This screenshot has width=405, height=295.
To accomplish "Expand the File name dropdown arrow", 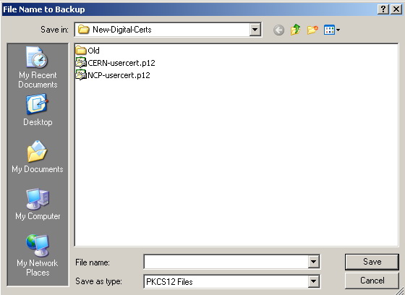I will (313, 262).
